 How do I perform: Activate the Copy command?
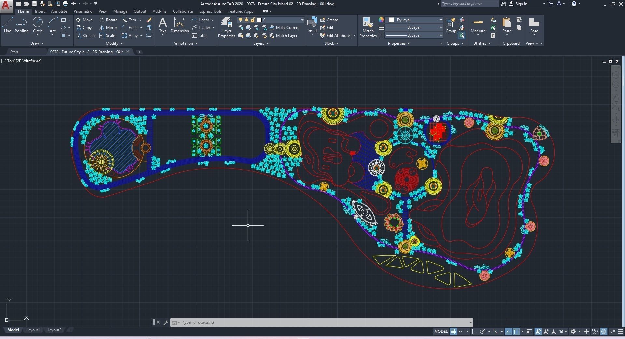coord(84,28)
